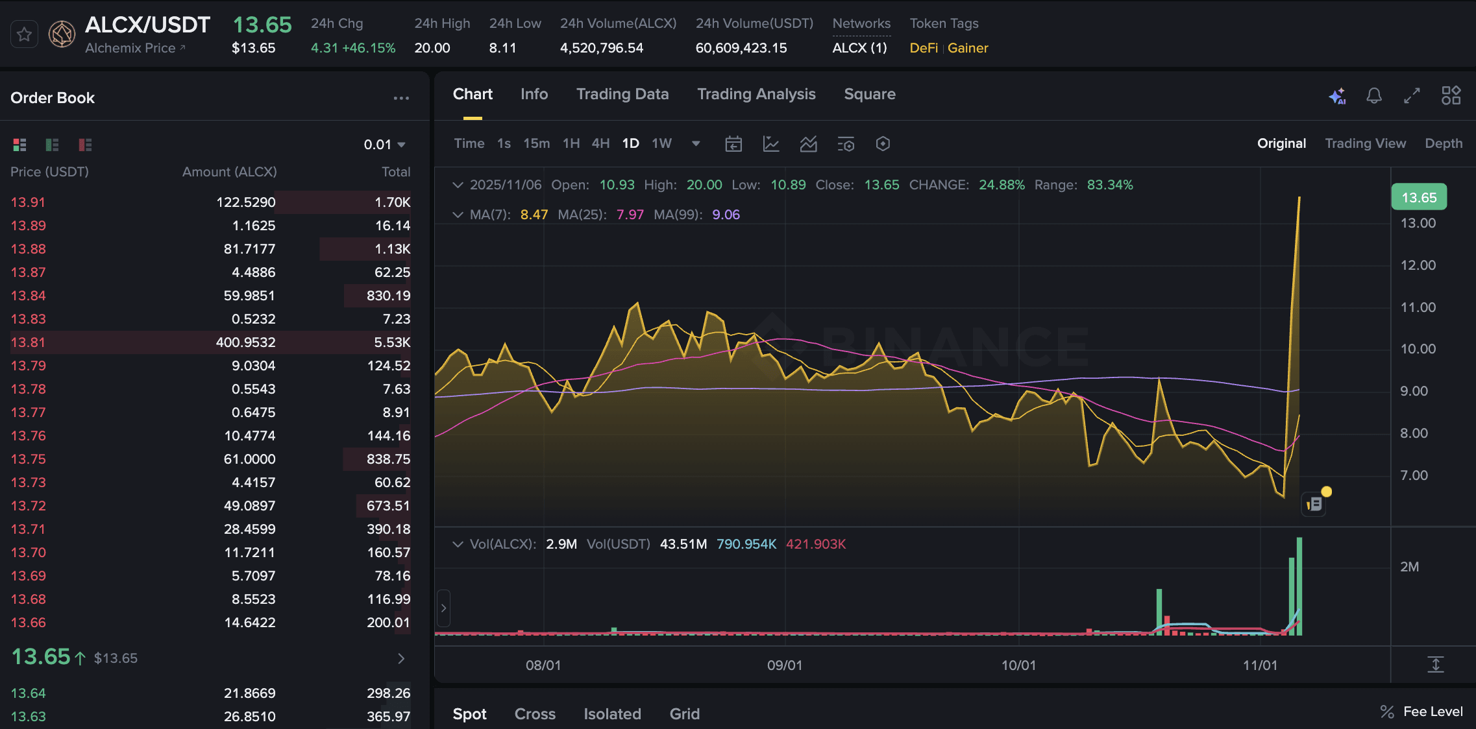The width and height of the screenshot is (1476, 729).
Task: Show sell orders only view
Action: tap(85, 145)
